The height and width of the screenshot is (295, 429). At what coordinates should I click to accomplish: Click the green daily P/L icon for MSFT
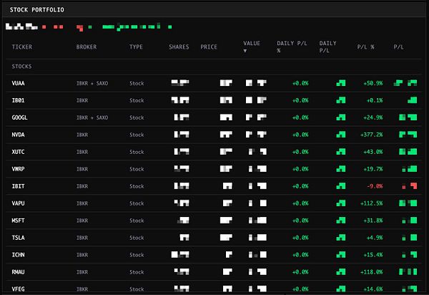coord(341,221)
